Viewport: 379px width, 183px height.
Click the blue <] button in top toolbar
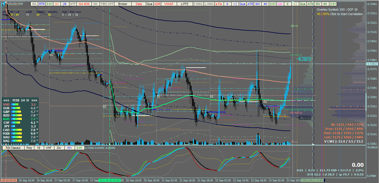(x=235, y=4)
